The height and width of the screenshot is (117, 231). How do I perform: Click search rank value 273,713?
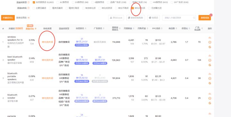tap(116, 98)
